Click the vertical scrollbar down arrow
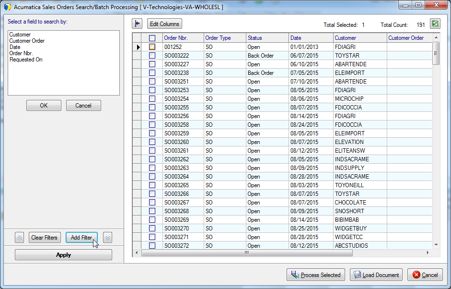Image resolution: width=451 pixels, height=289 pixels. [436, 245]
